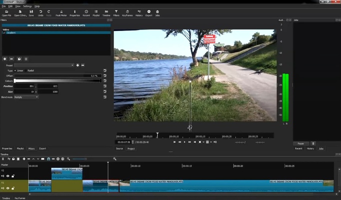Click the Export toolbar icon
The image size is (341, 200).
[x=149, y=13]
